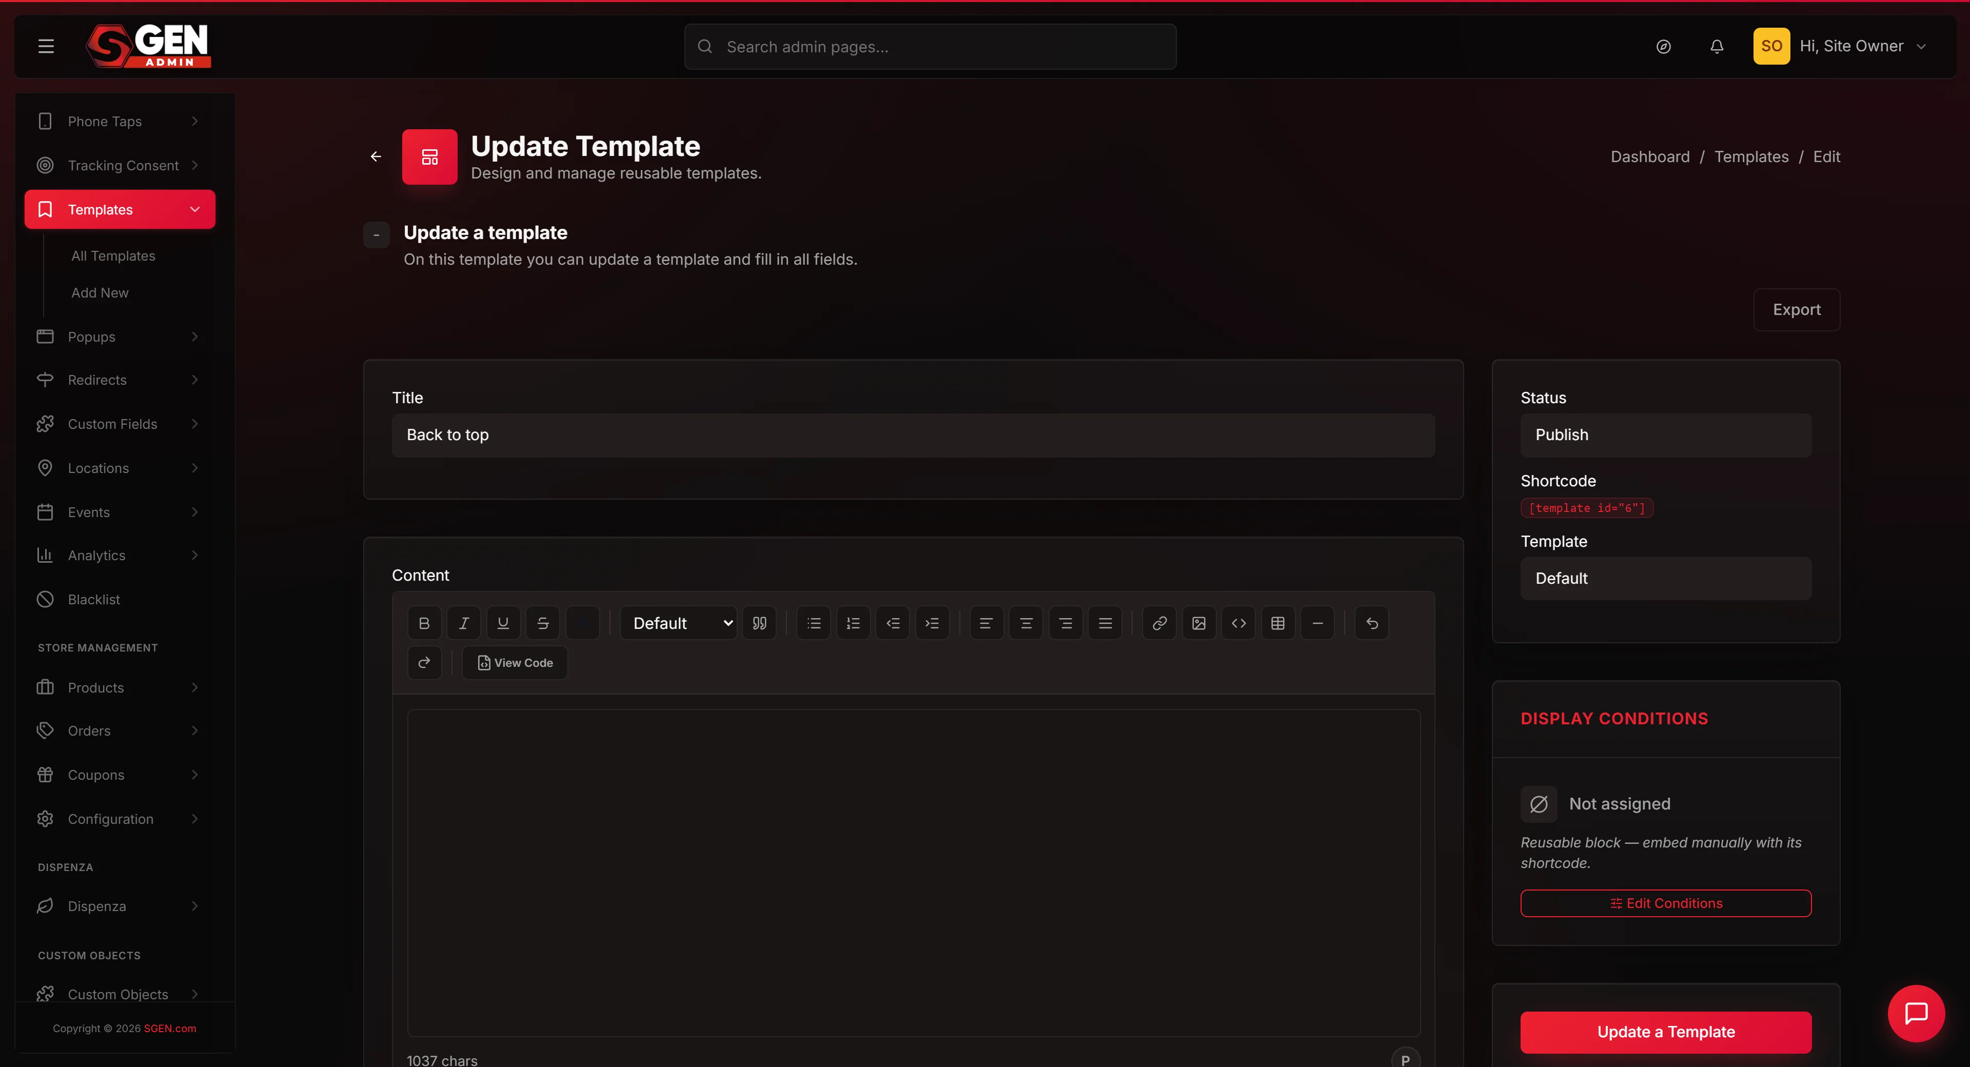Click the Export button
1970x1067 pixels.
[1797, 310]
